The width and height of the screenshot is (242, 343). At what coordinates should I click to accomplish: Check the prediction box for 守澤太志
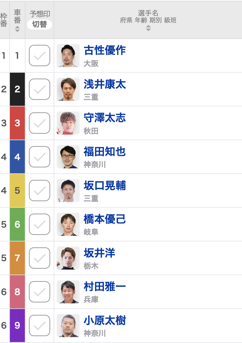tap(40, 123)
